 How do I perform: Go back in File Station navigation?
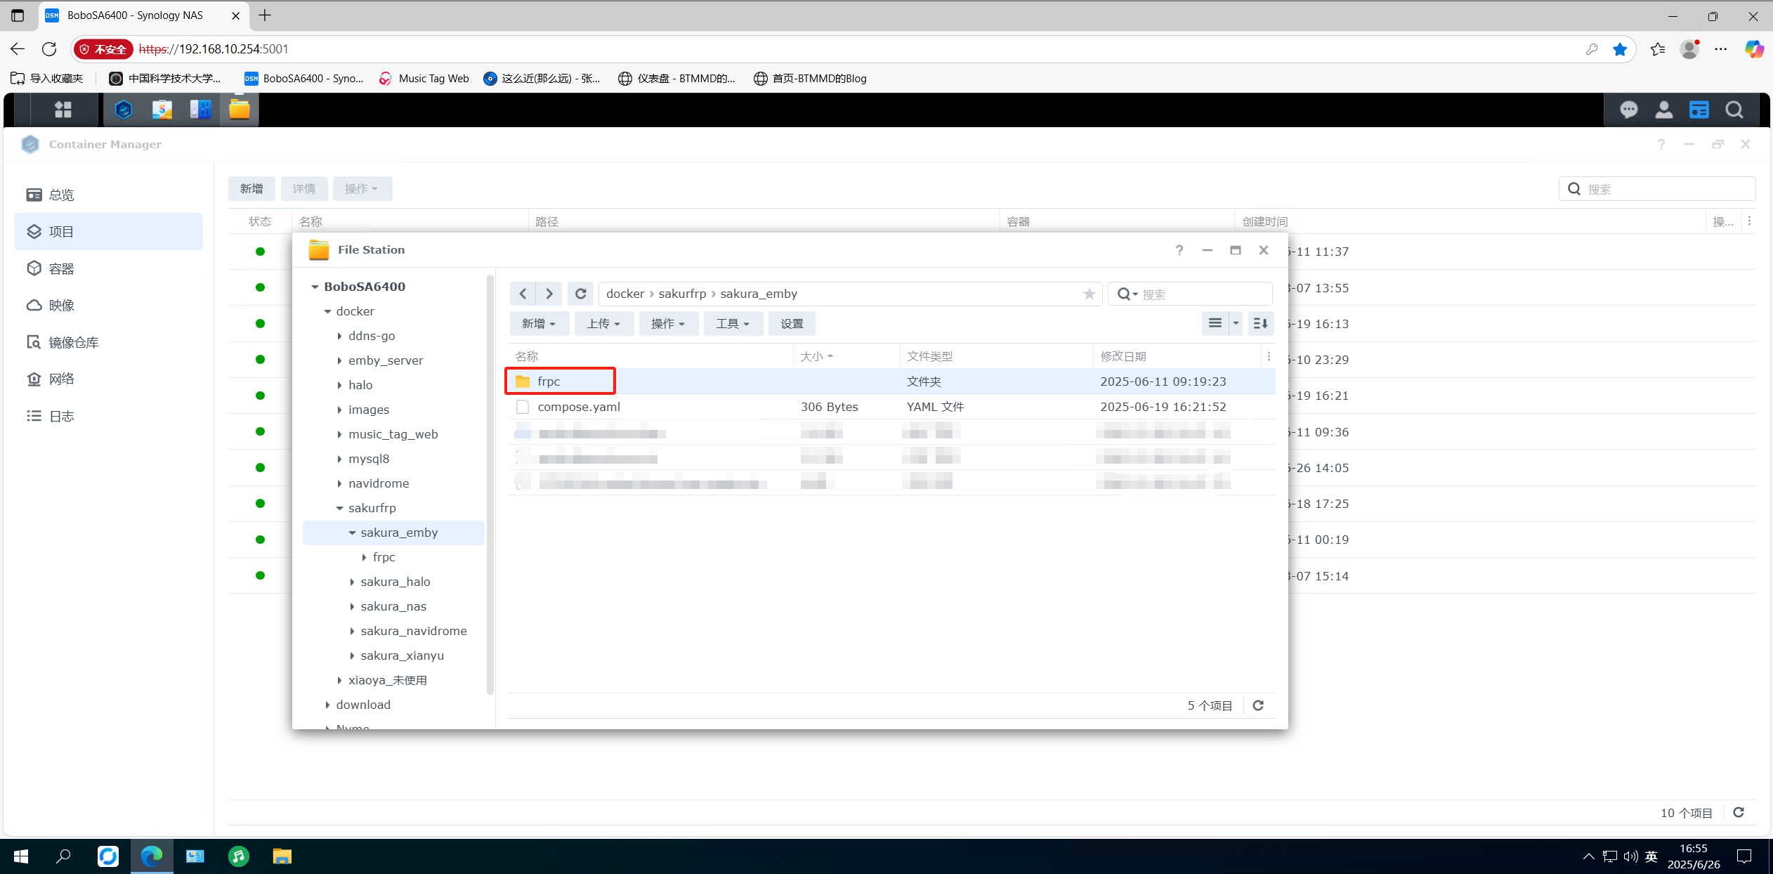[x=523, y=294]
